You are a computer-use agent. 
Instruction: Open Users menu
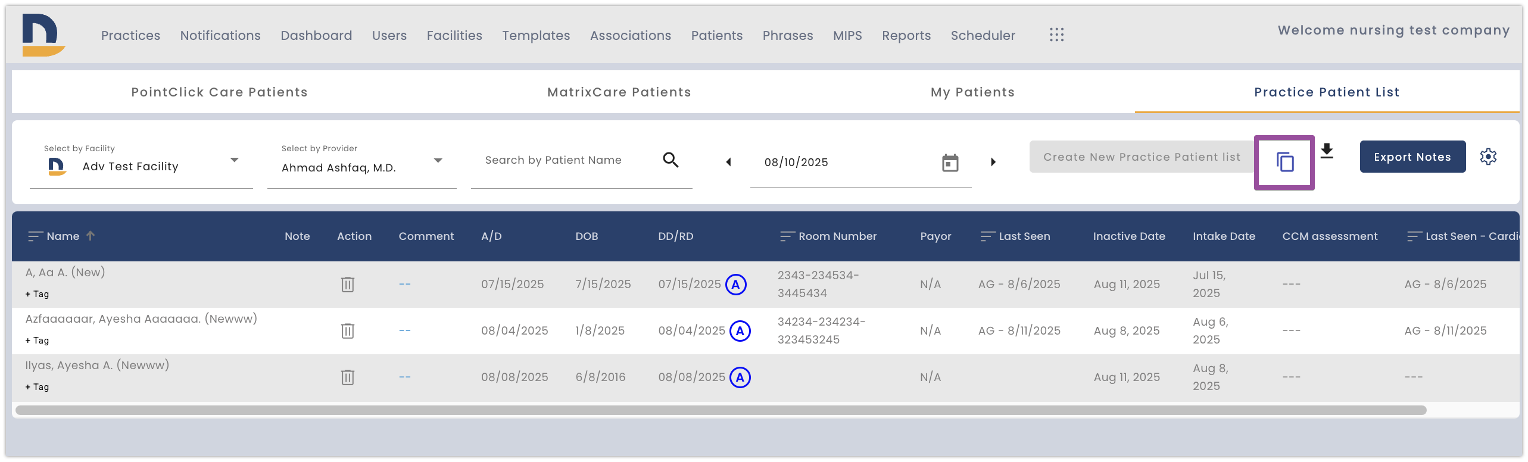click(389, 36)
